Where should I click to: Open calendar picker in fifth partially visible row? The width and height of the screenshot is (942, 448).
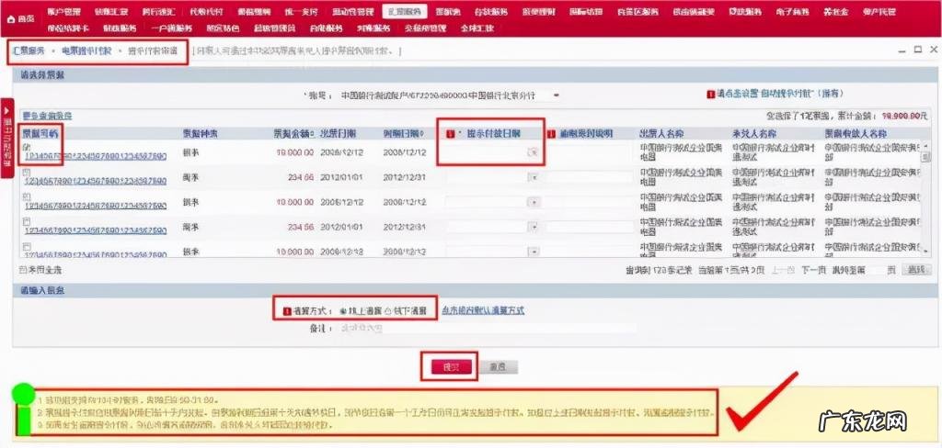pos(533,252)
